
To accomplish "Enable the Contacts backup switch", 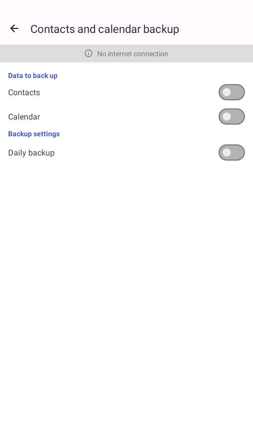I will pyautogui.click(x=231, y=92).
